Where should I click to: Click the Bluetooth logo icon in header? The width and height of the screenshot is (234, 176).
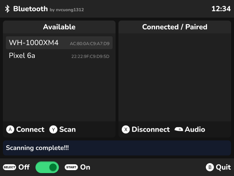coord(7,9)
